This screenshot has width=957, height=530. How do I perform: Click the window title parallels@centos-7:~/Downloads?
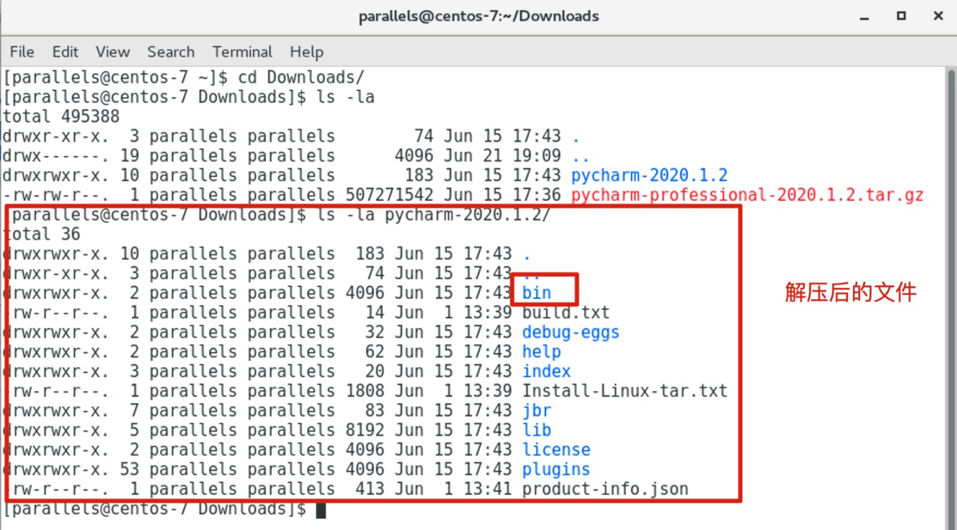pyautogui.click(x=478, y=16)
